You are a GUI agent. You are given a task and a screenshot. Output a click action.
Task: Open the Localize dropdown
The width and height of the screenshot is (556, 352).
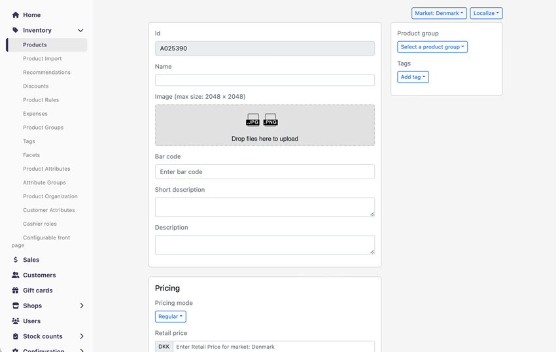point(486,13)
